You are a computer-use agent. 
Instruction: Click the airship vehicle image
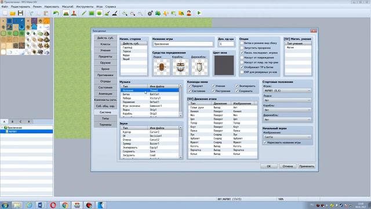tap(199, 67)
